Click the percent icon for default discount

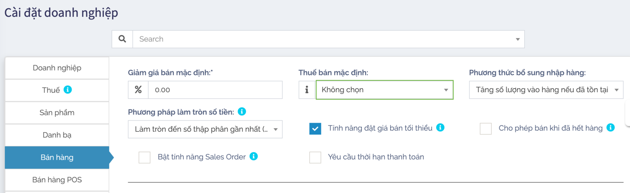click(x=138, y=90)
